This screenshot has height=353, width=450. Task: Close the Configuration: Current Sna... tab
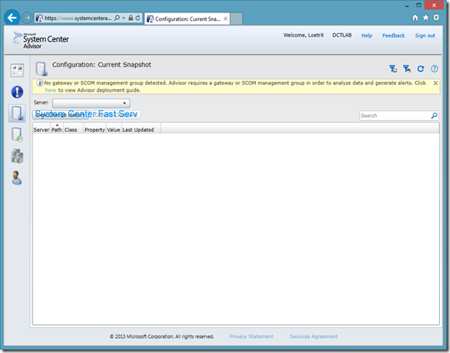point(226,18)
